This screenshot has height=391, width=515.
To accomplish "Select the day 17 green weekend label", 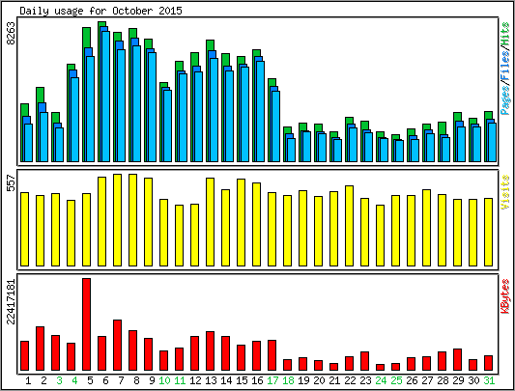I will coord(272,380).
